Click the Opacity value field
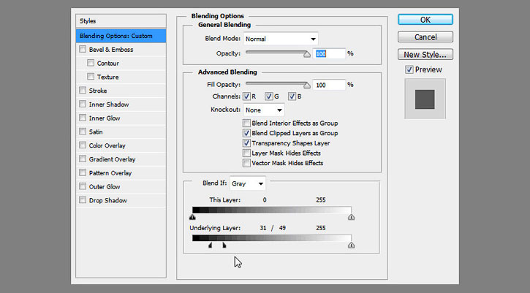Viewport: 530px width, 293px height. [330, 53]
